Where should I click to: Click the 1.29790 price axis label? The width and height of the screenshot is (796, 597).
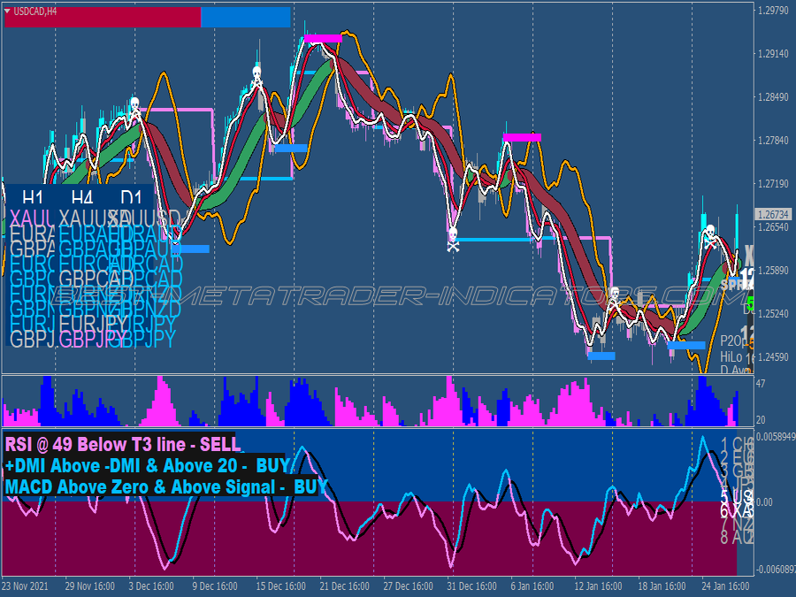[x=773, y=10]
